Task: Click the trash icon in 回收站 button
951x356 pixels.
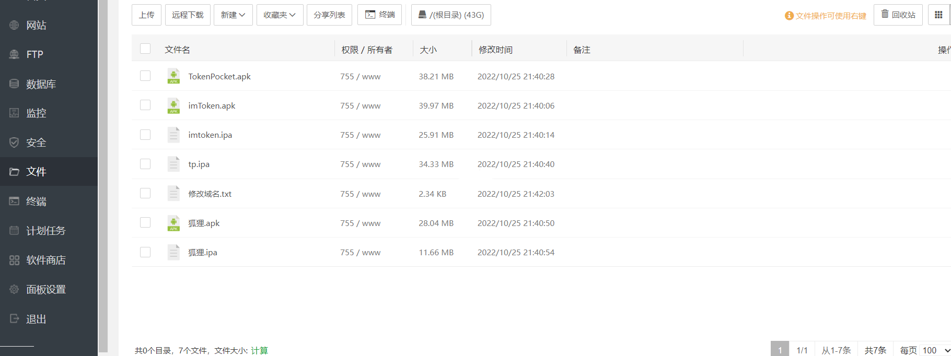Action: pyautogui.click(x=885, y=14)
